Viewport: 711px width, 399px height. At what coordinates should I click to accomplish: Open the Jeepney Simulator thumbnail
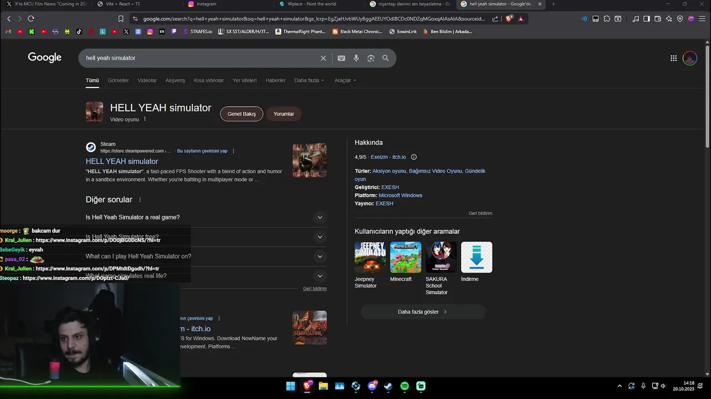[370, 257]
